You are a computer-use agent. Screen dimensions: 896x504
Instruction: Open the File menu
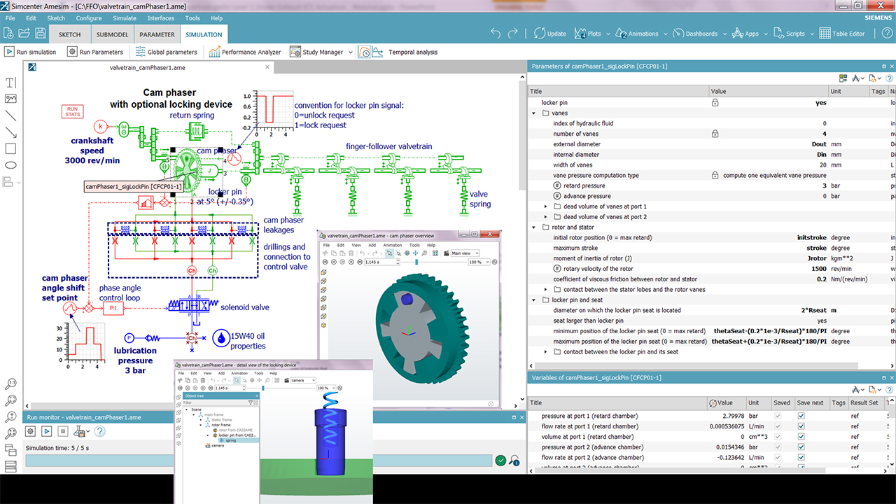[10, 18]
